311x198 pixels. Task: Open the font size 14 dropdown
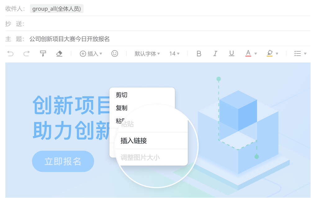[173, 54]
